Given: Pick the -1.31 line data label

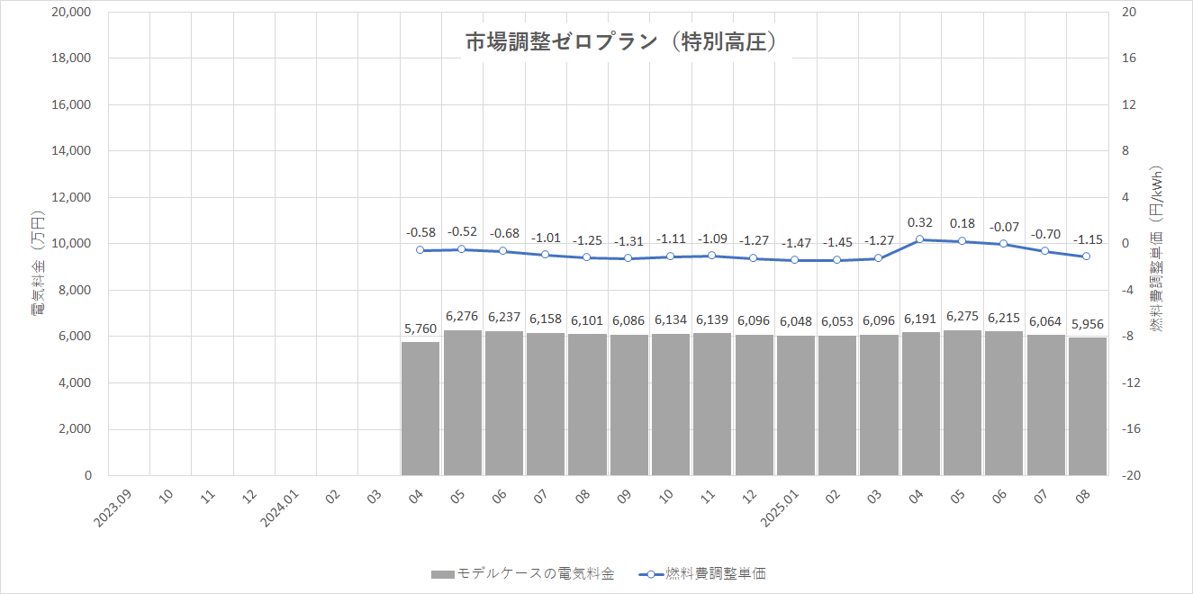Looking at the screenshot, I should [628, 241].
